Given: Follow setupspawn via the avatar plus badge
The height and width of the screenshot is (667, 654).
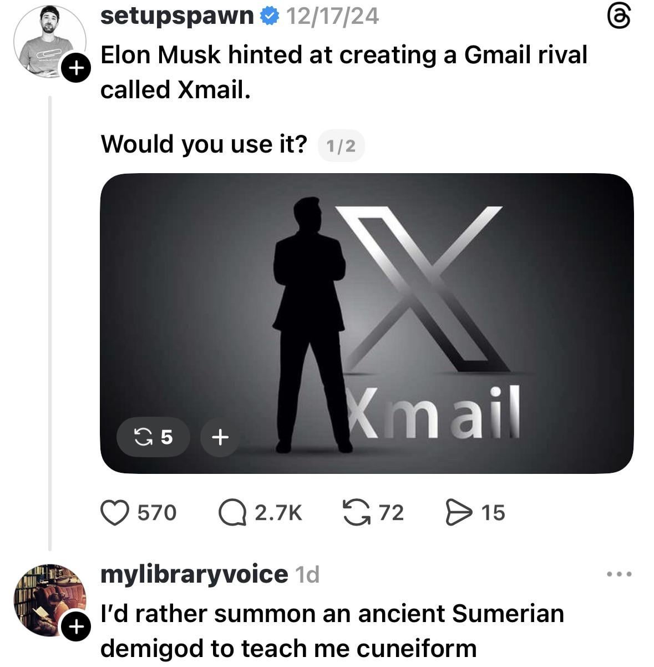Looking at the screenshot, I should coord(75,68).
